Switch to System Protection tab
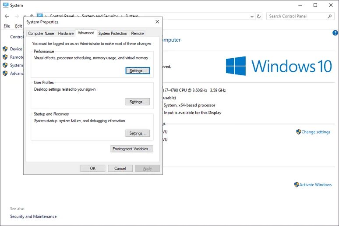Screen dimensions: 339x226 pyautogui.click(x=113, y=34)
